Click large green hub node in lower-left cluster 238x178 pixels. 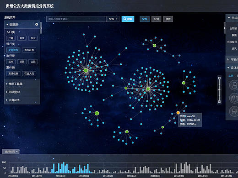[x=97, y=113]
